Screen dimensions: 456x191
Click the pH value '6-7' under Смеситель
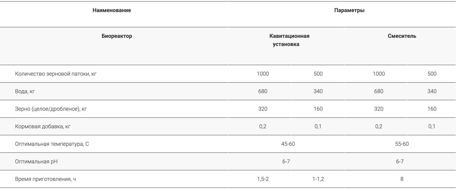tap(400, 161)
